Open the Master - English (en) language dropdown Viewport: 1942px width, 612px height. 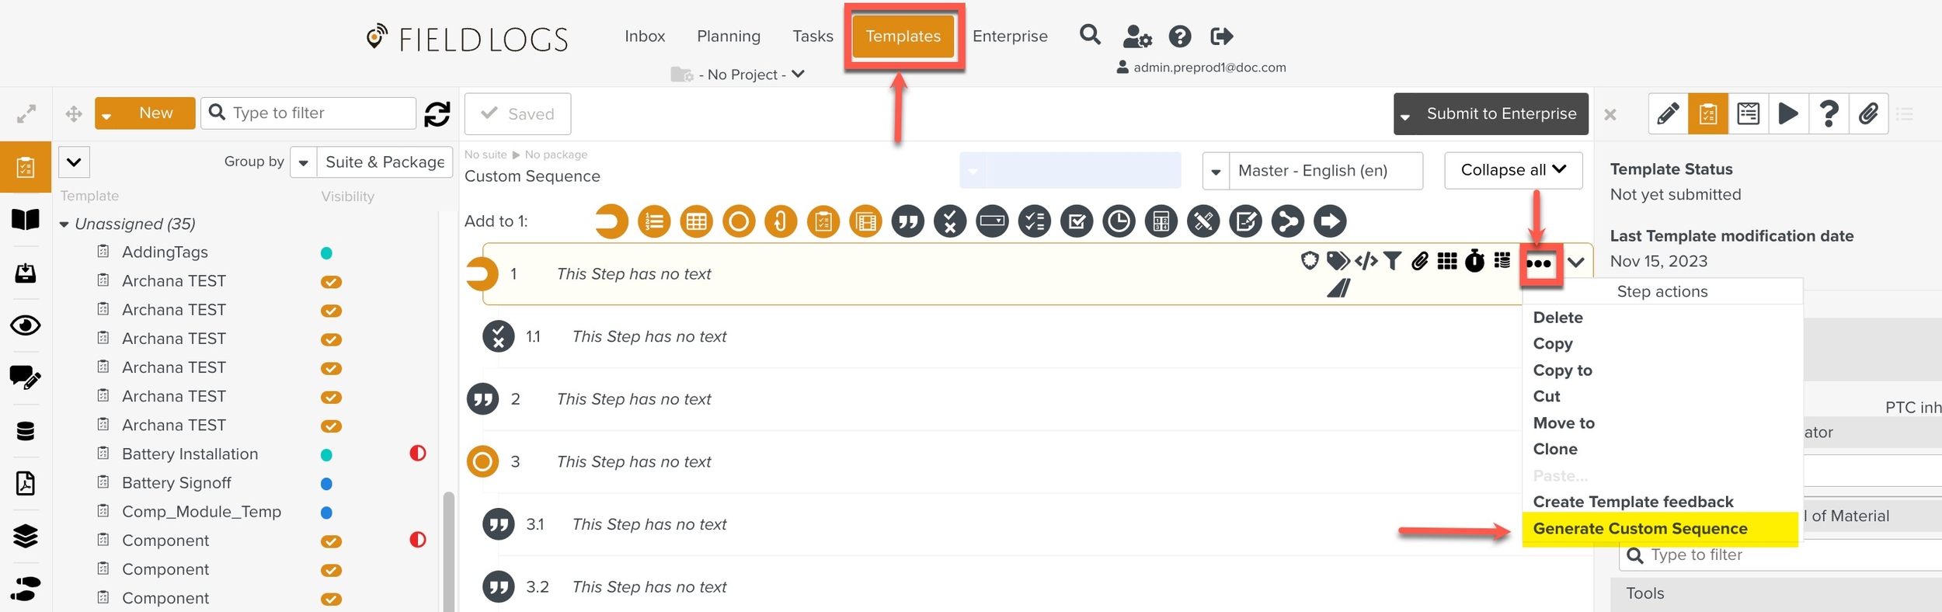[x=1313, y=171]
